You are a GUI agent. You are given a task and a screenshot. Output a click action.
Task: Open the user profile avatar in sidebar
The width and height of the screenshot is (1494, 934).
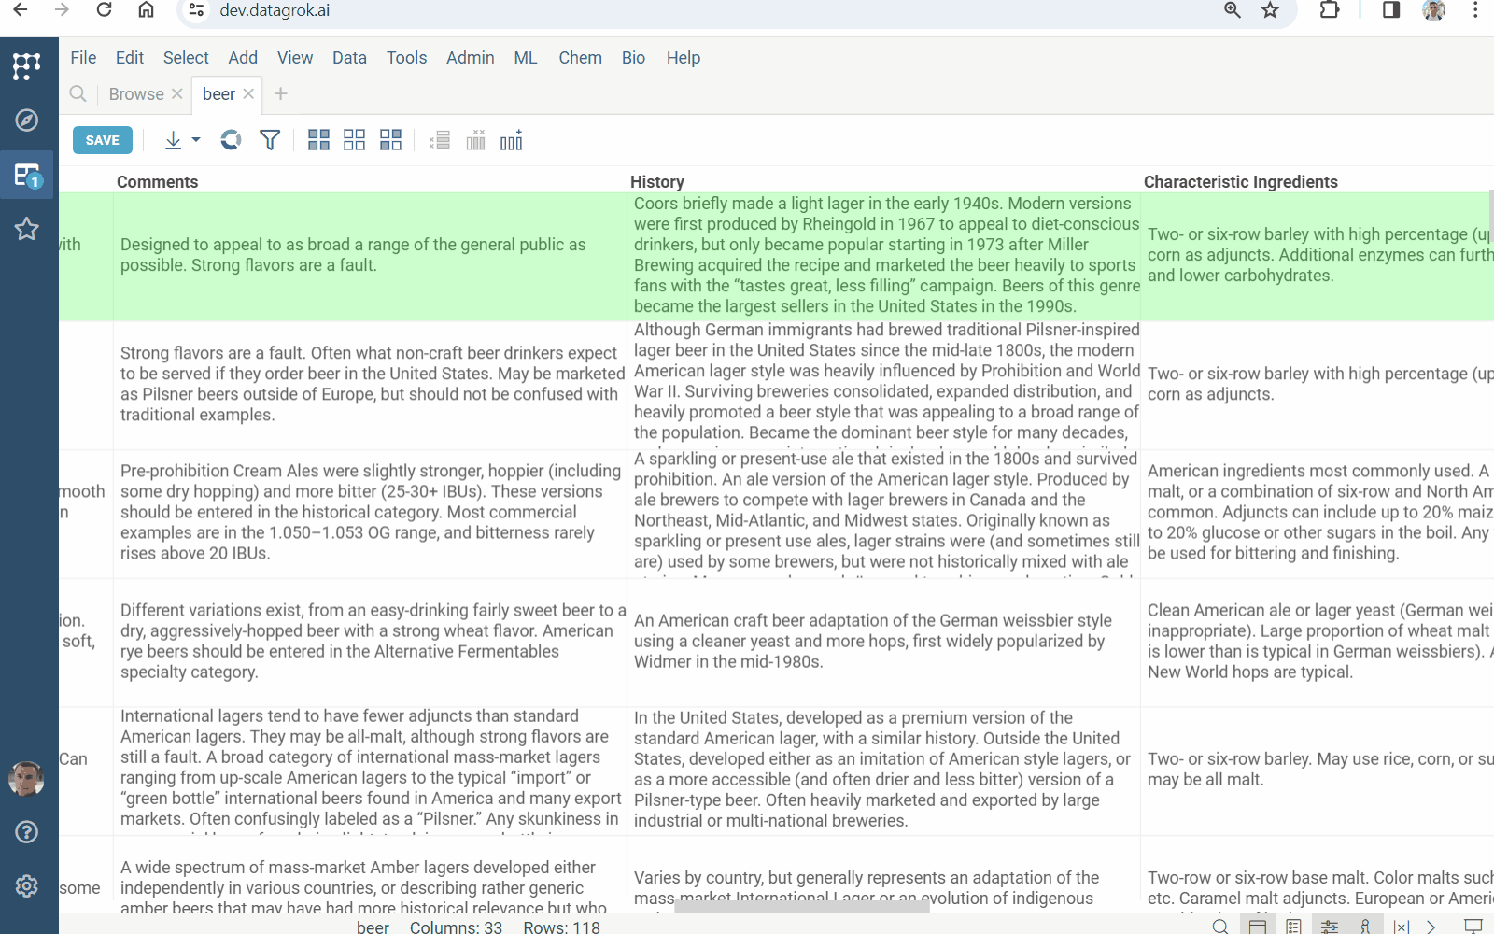pyautogui.click(x=26, y=778)
